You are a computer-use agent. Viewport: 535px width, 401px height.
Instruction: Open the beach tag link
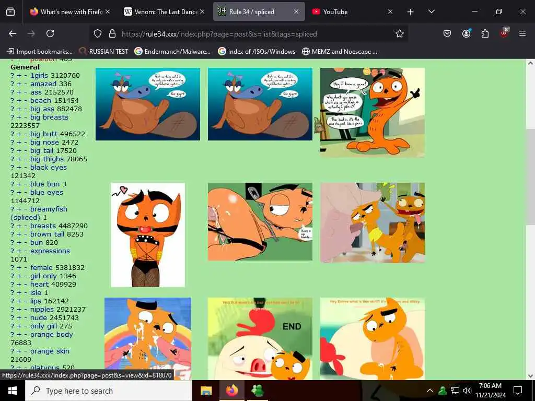(41, 101)
